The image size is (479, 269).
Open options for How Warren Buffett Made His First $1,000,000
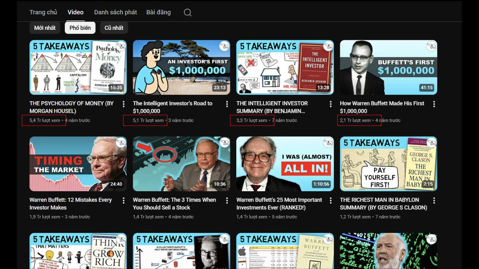coord(433,104)
